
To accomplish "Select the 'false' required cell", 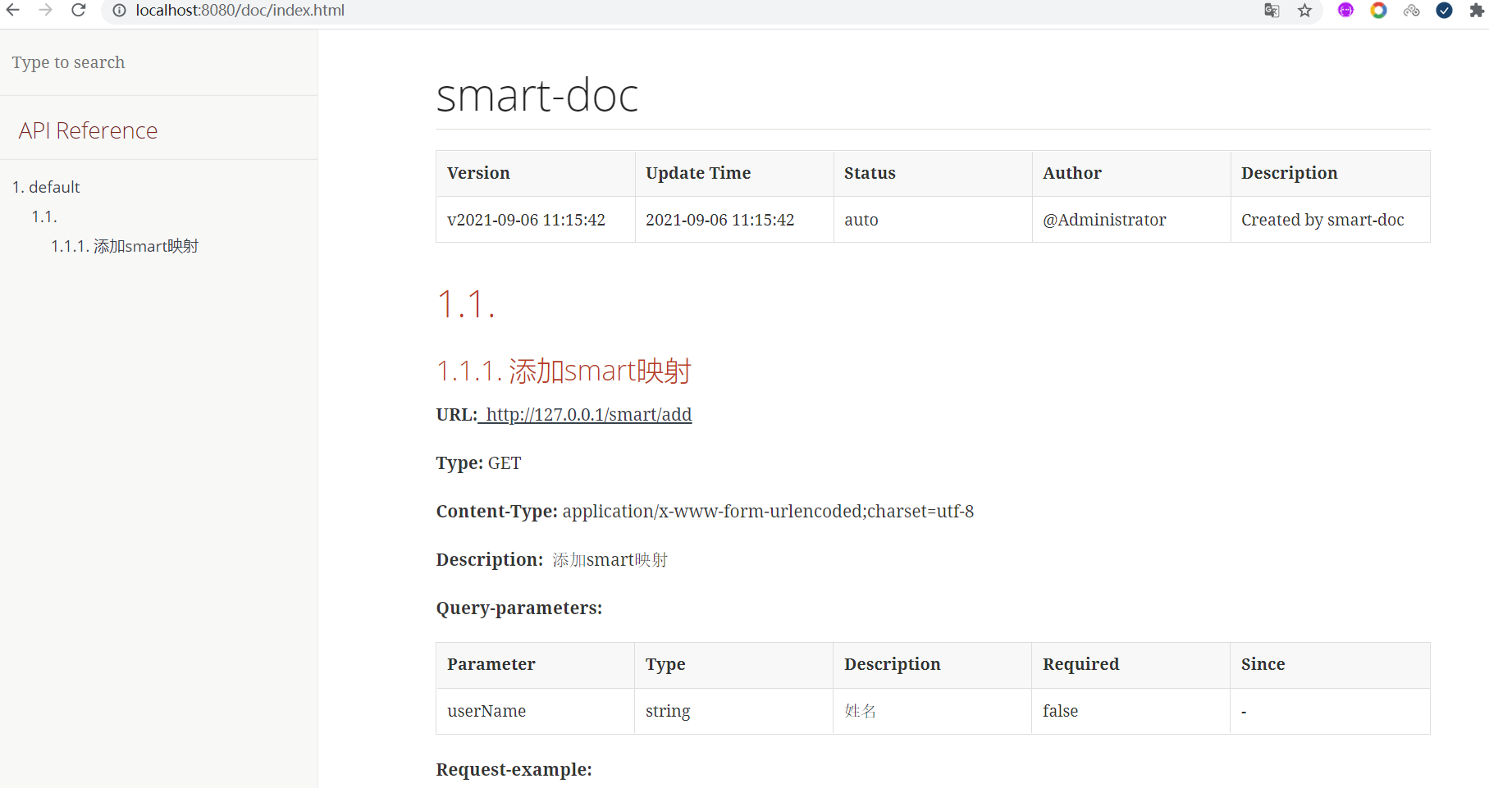I will tap(1131, 711).
